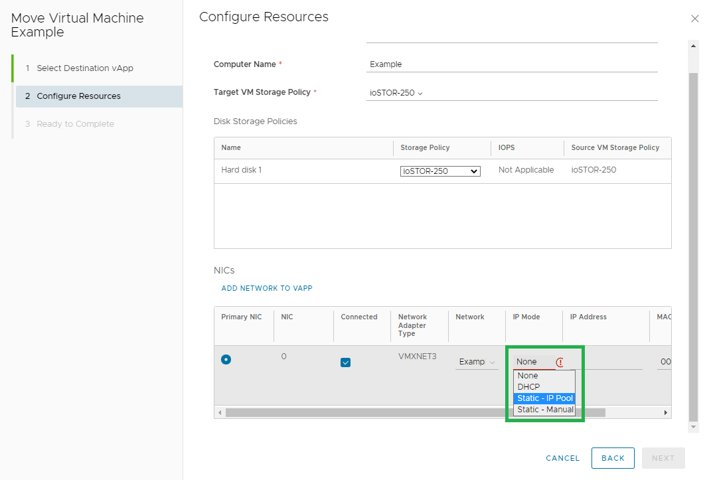
Task: Click the vertical scrollbar up arrow
Action: coord(693,46)
